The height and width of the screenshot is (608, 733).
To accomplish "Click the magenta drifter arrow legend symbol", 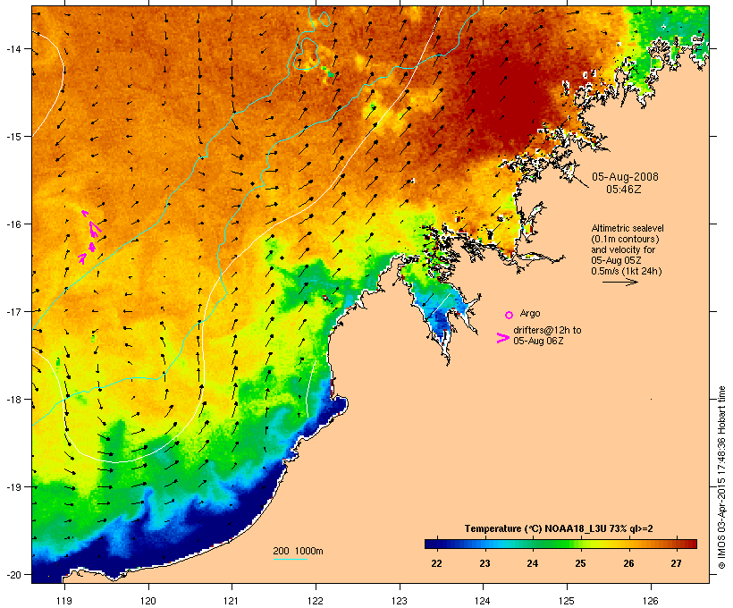I will 503,338.
